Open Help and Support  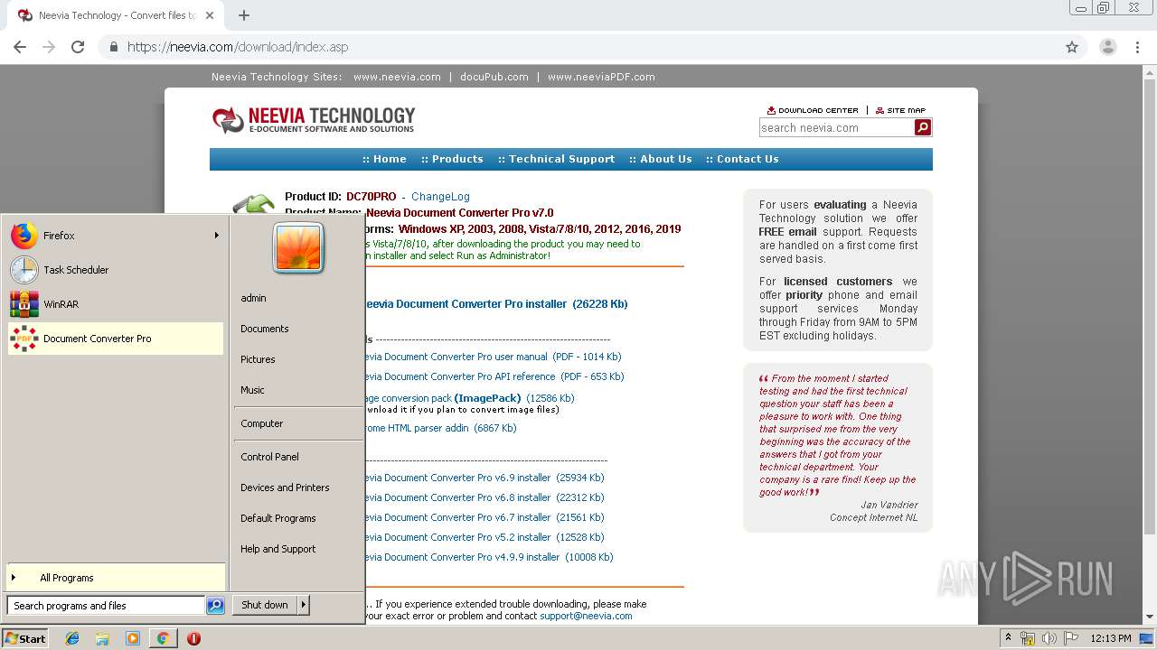(x=278, y=549)
